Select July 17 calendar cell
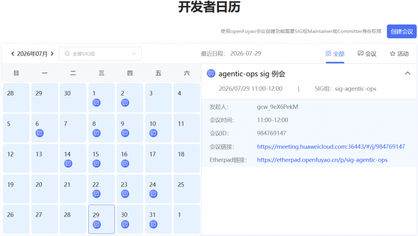Image resolution: width=418 pixels, height=236 pixels. tap(158, 159)
